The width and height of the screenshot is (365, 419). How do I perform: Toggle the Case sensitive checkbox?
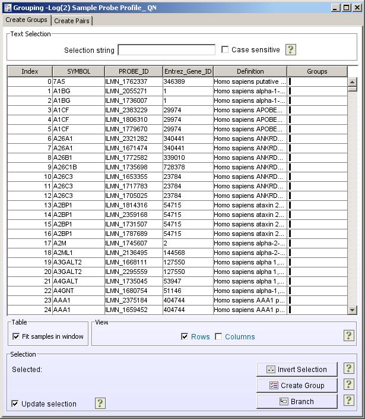pyautogui.click(x=225, y=49)
